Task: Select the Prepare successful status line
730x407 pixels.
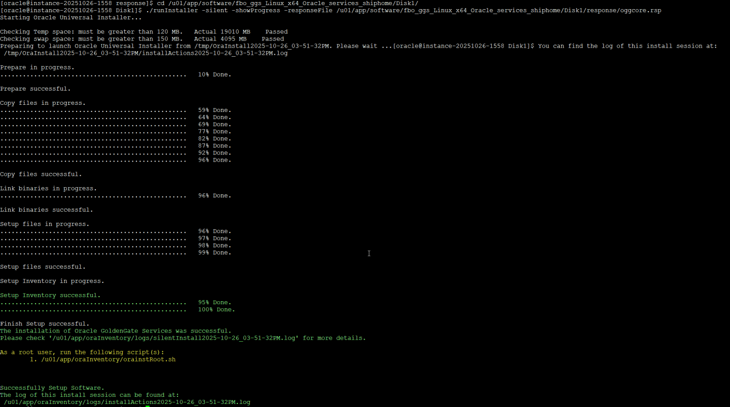Action: [35, 89]
